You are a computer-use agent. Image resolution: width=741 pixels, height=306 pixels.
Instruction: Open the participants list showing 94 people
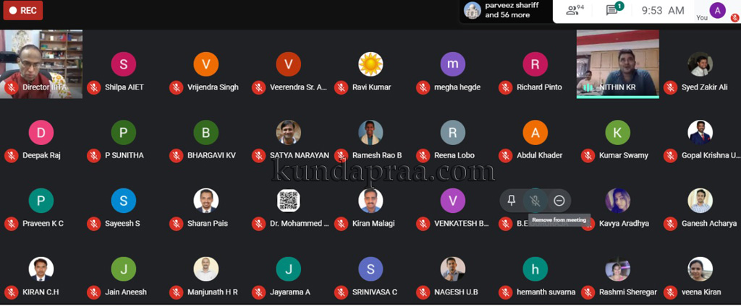coord(575,10)
